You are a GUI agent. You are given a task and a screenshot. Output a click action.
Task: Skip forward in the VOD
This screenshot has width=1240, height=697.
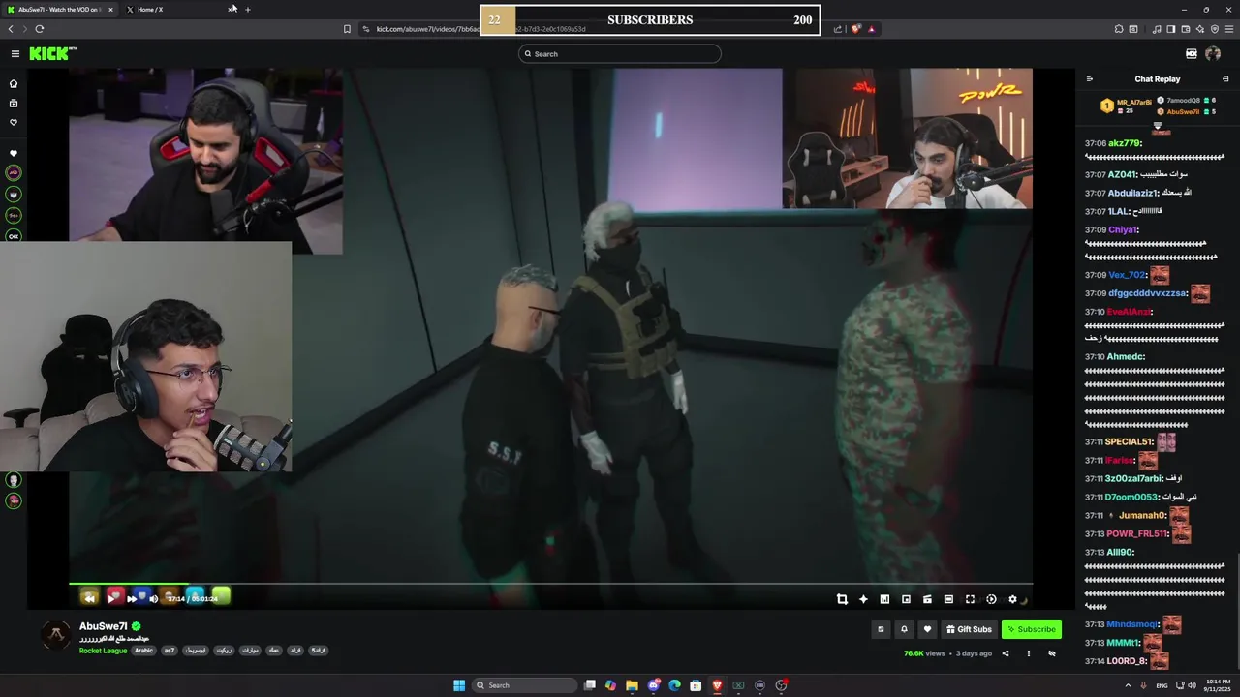coord(133,598)
